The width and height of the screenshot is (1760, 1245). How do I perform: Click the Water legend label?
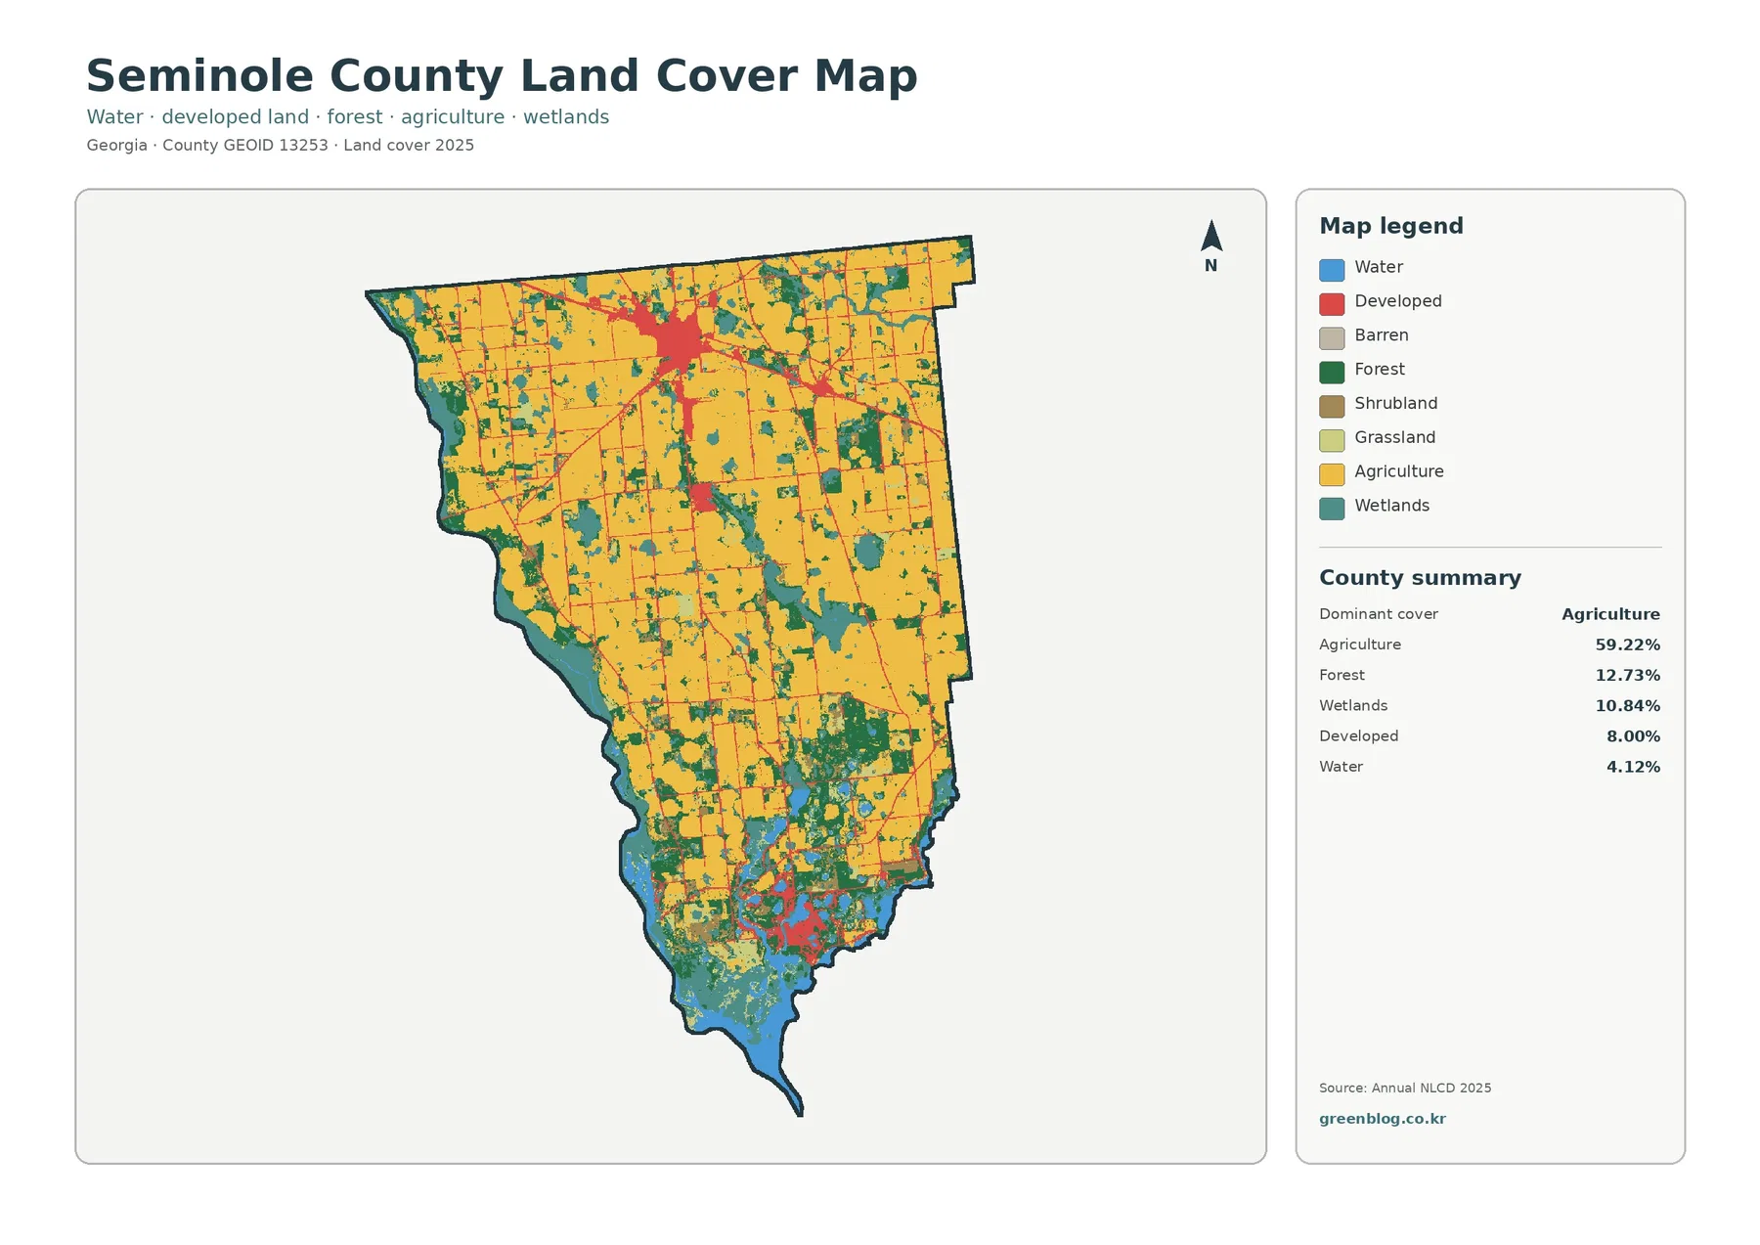(1378, 267)
